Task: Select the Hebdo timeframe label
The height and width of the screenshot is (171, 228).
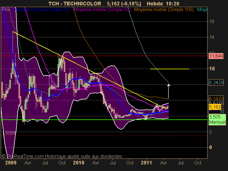Action: point(155,3)
